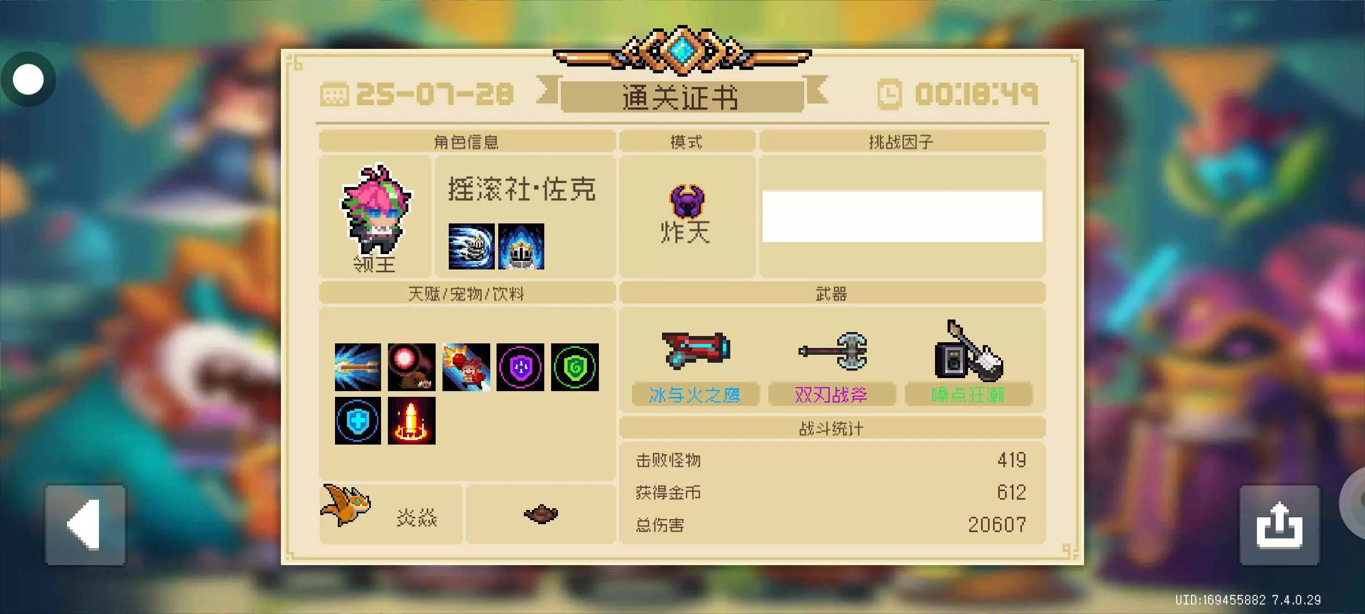Tap the brown teapot drink icon
This screenshot has height=614, width=1365.
pos(540,514)
